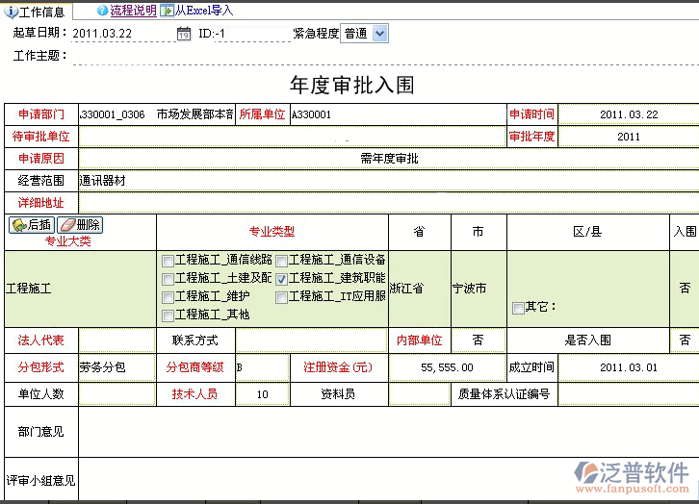Viewport: 699px width, 504px height.
Task: Click the 后插 insert row button
Action: (31, 224)
